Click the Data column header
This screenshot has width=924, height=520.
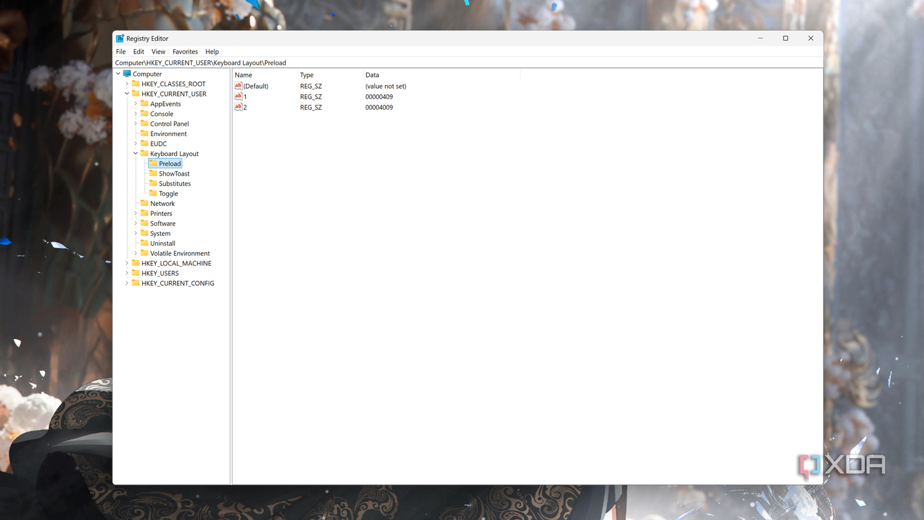(x=442, y=75)
